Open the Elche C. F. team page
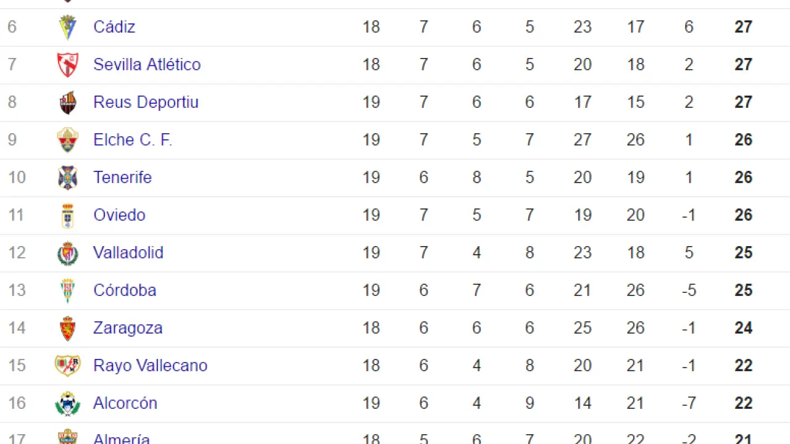790x444 pixels. 133,140
